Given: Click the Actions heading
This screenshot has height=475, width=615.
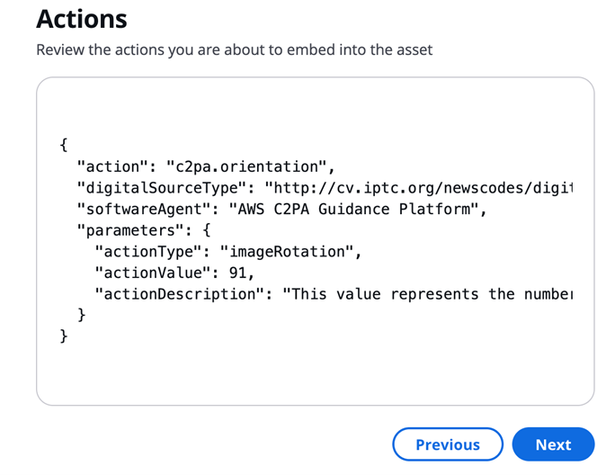Looking at the screenshot, I should [x=82, y=18].
